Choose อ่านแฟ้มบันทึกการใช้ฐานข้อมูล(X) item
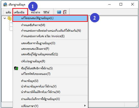This screenshot has height=108, width=139. coord(50,99)
